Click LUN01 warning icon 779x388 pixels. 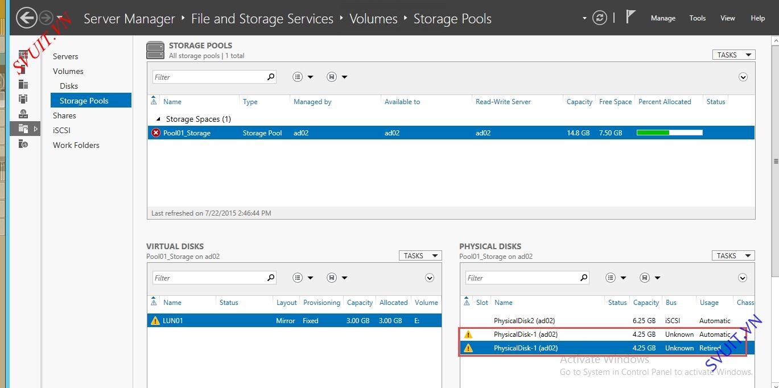click(155, 320)
